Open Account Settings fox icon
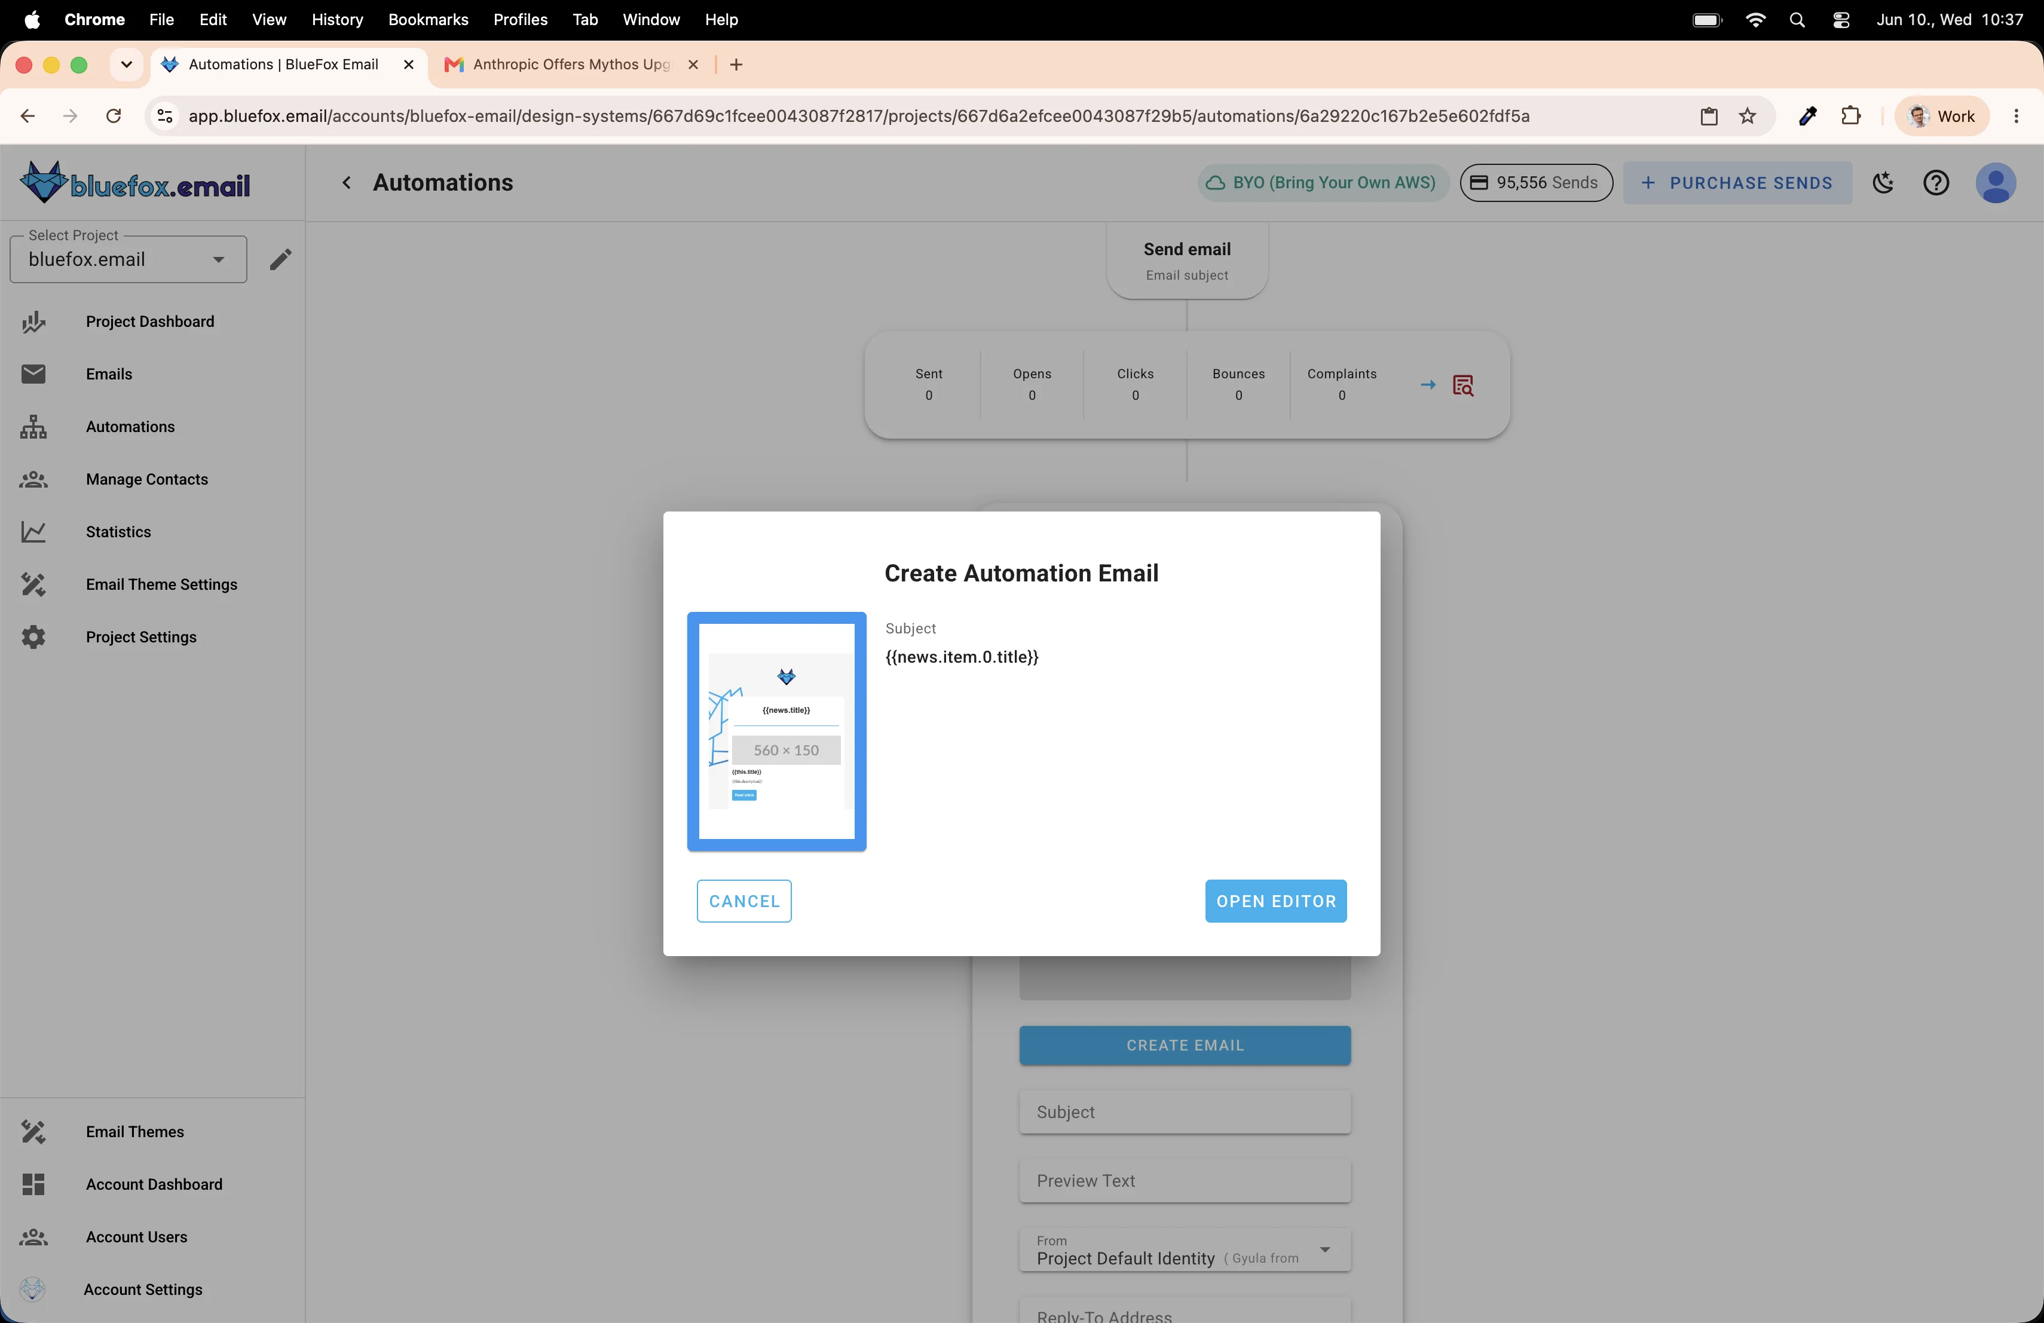 [x=33, y=1289]
